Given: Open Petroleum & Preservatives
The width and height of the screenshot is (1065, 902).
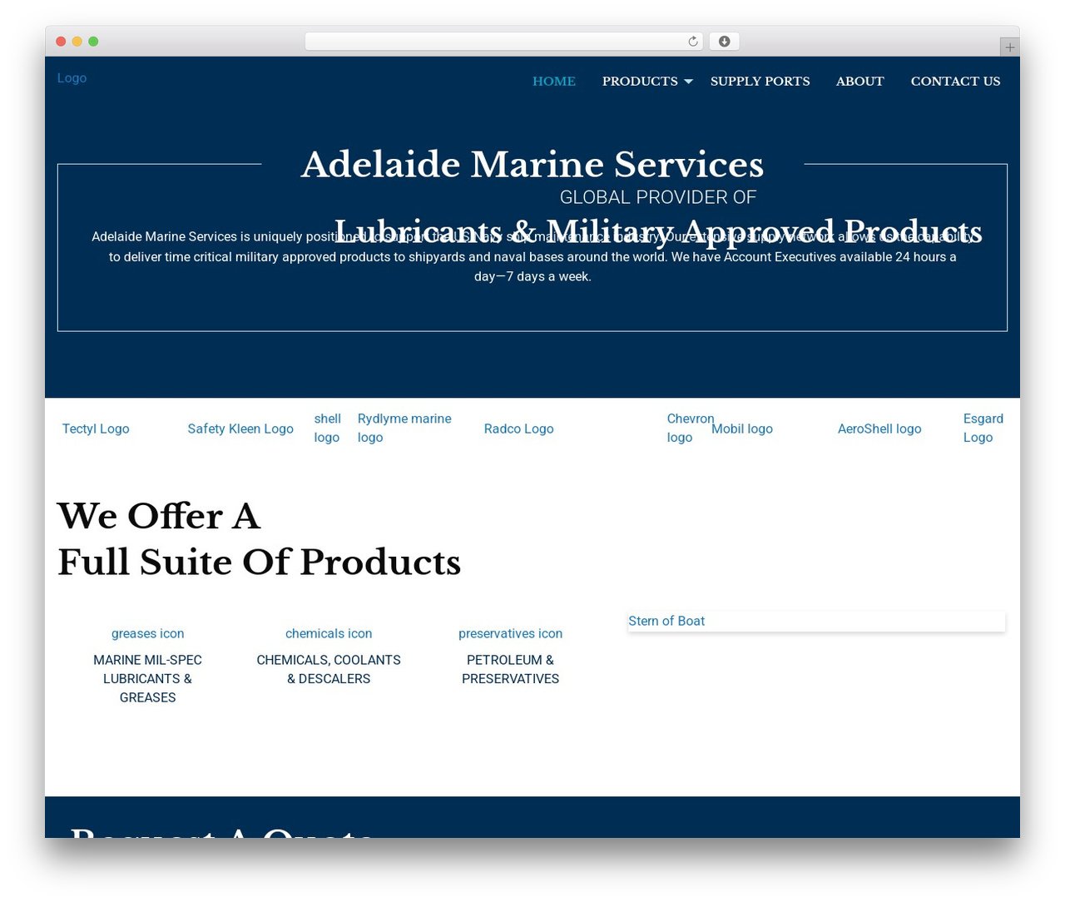Looking at the screenshot, I should [511, 669].
